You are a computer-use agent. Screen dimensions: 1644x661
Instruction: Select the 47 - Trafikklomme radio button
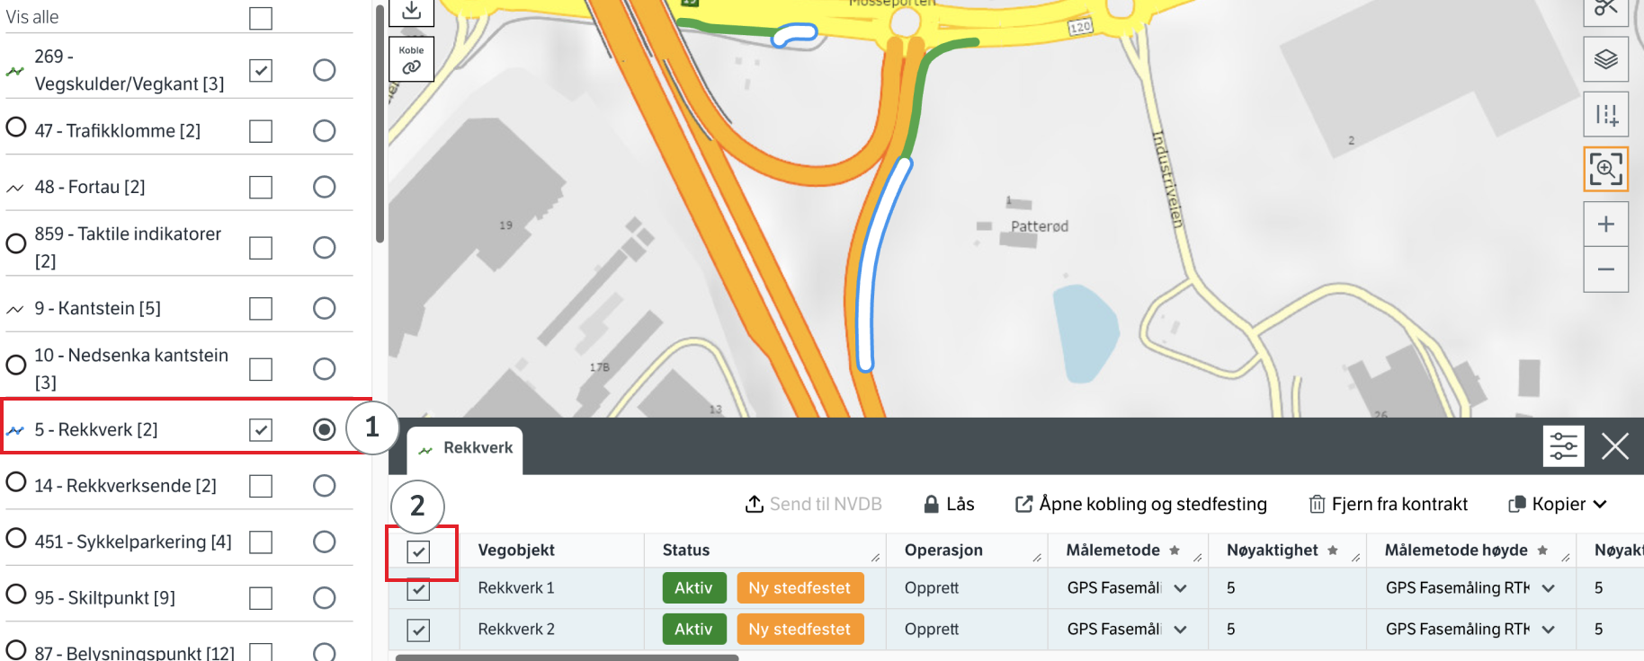tap(324, 131)
